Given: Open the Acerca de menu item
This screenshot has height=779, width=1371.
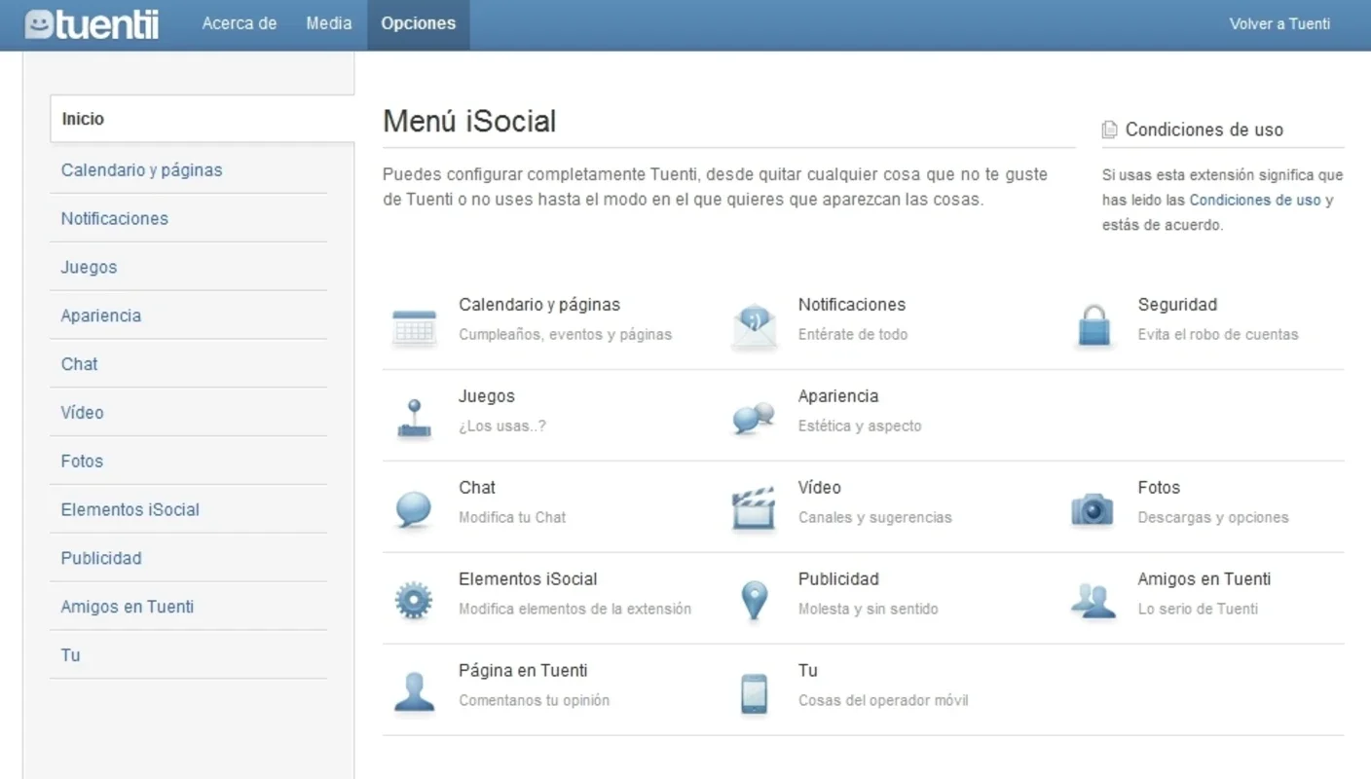Looking at the screenshot, I should [x=240, y=23].
